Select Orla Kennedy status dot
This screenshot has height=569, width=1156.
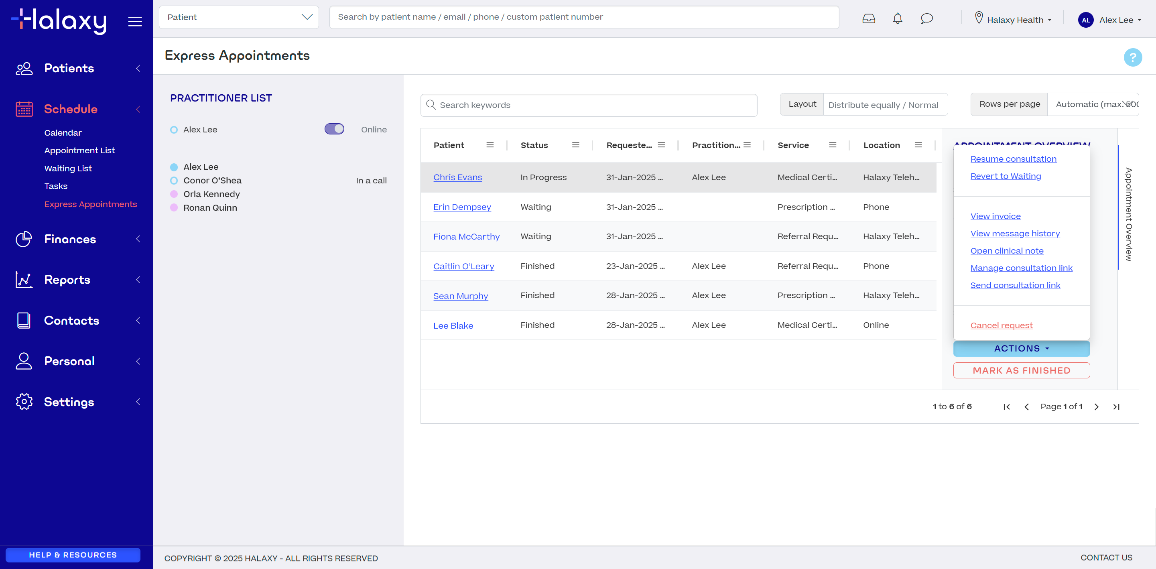[x=174, y=194]
